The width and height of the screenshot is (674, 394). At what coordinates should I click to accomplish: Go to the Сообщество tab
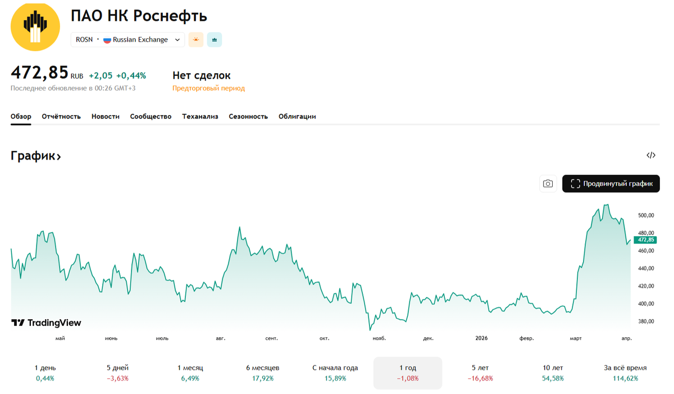pos(151,116)
